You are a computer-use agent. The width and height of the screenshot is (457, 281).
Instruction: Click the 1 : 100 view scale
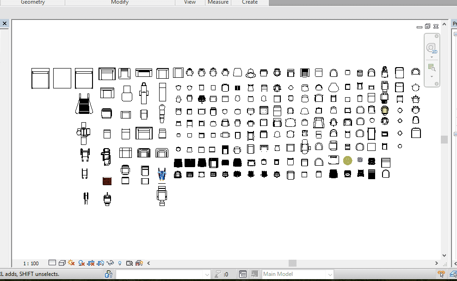click(31, 263)
